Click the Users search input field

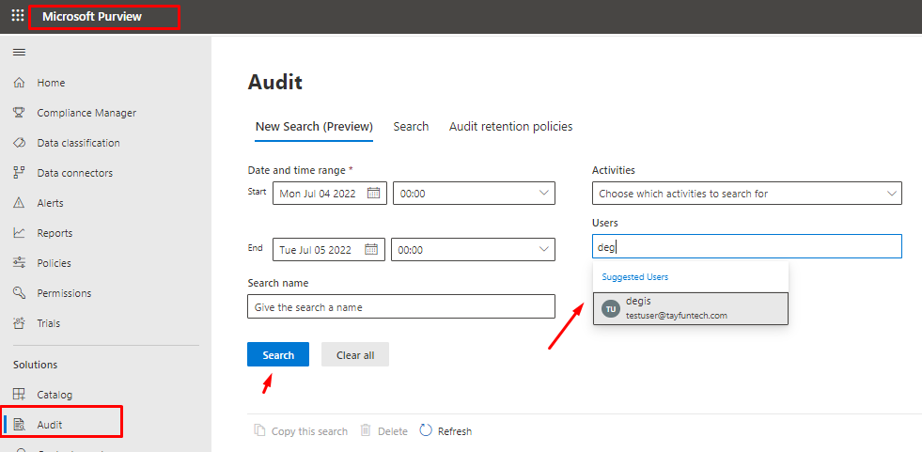[747, 246]
